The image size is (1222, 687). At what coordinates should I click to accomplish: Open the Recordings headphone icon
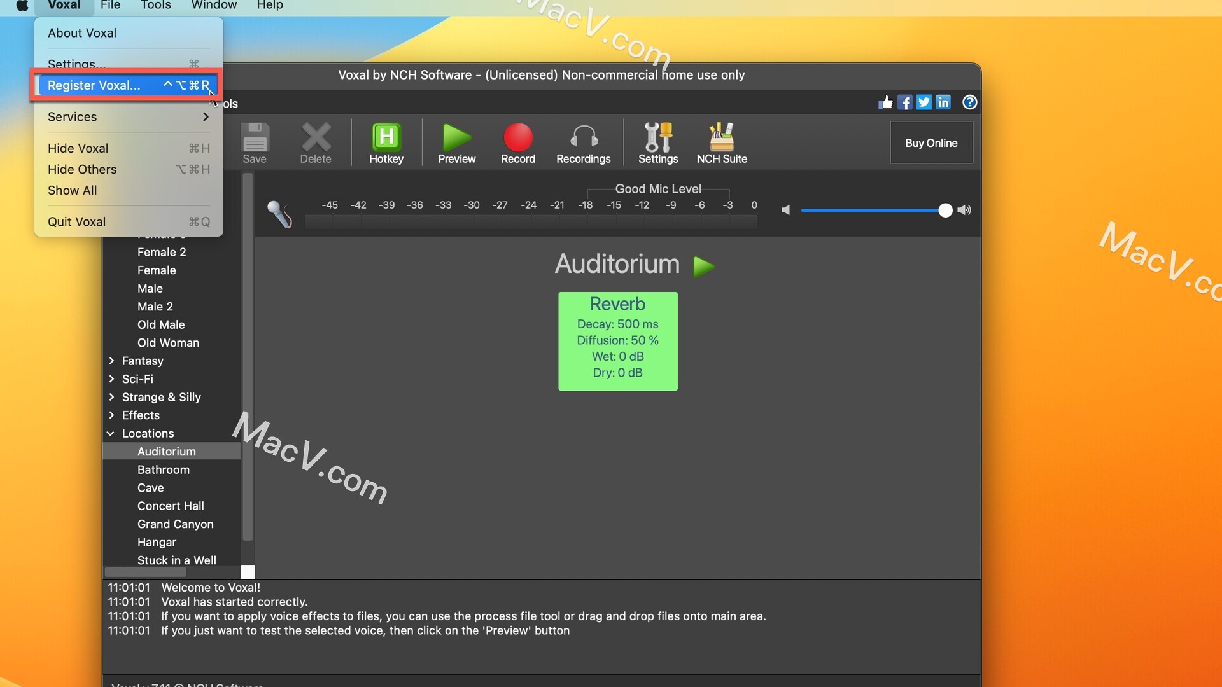pos(584,143)
